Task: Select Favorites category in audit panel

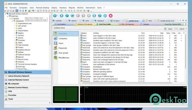Action: click(x=66, y=34)
